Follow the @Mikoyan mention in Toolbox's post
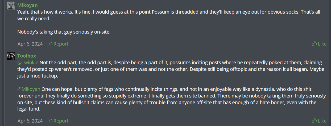 [x=29, y=89]
